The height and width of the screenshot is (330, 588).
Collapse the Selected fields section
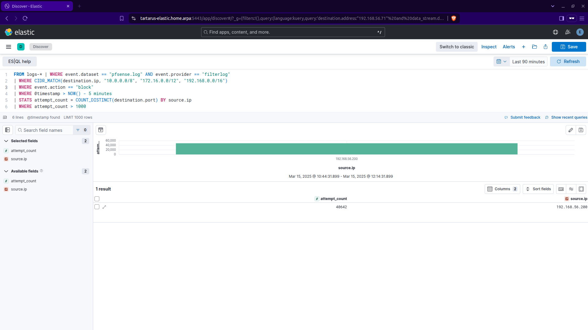point(6,141)
